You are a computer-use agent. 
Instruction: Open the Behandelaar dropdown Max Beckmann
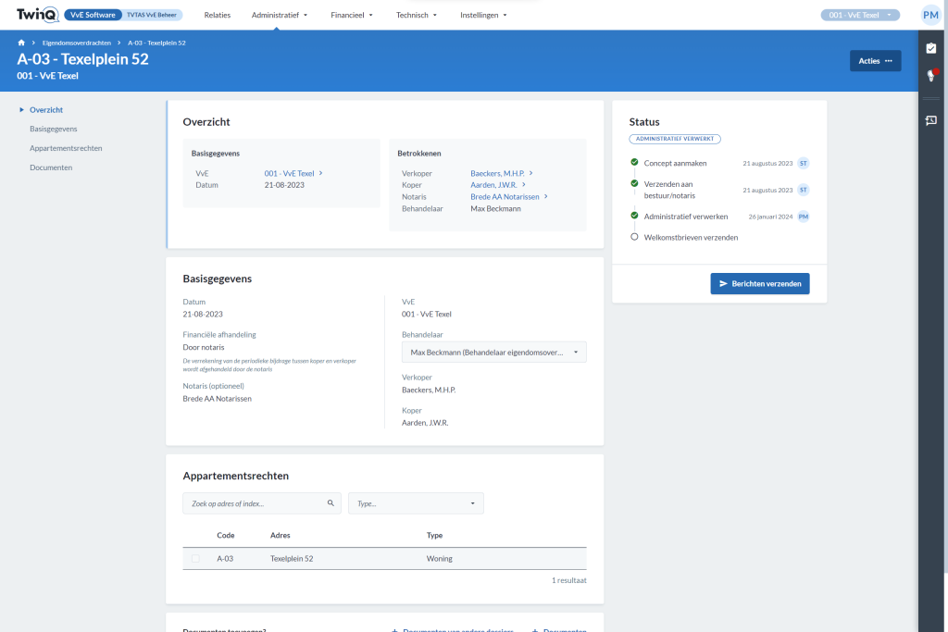pyautogui.click(x=494, y=353)
